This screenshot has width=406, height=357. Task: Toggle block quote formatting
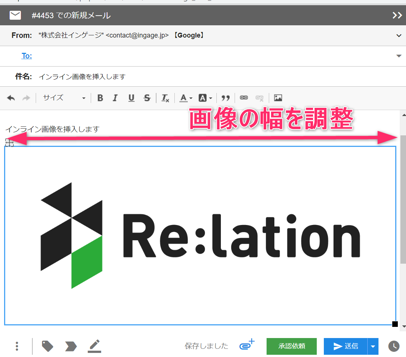click(226, 98)
